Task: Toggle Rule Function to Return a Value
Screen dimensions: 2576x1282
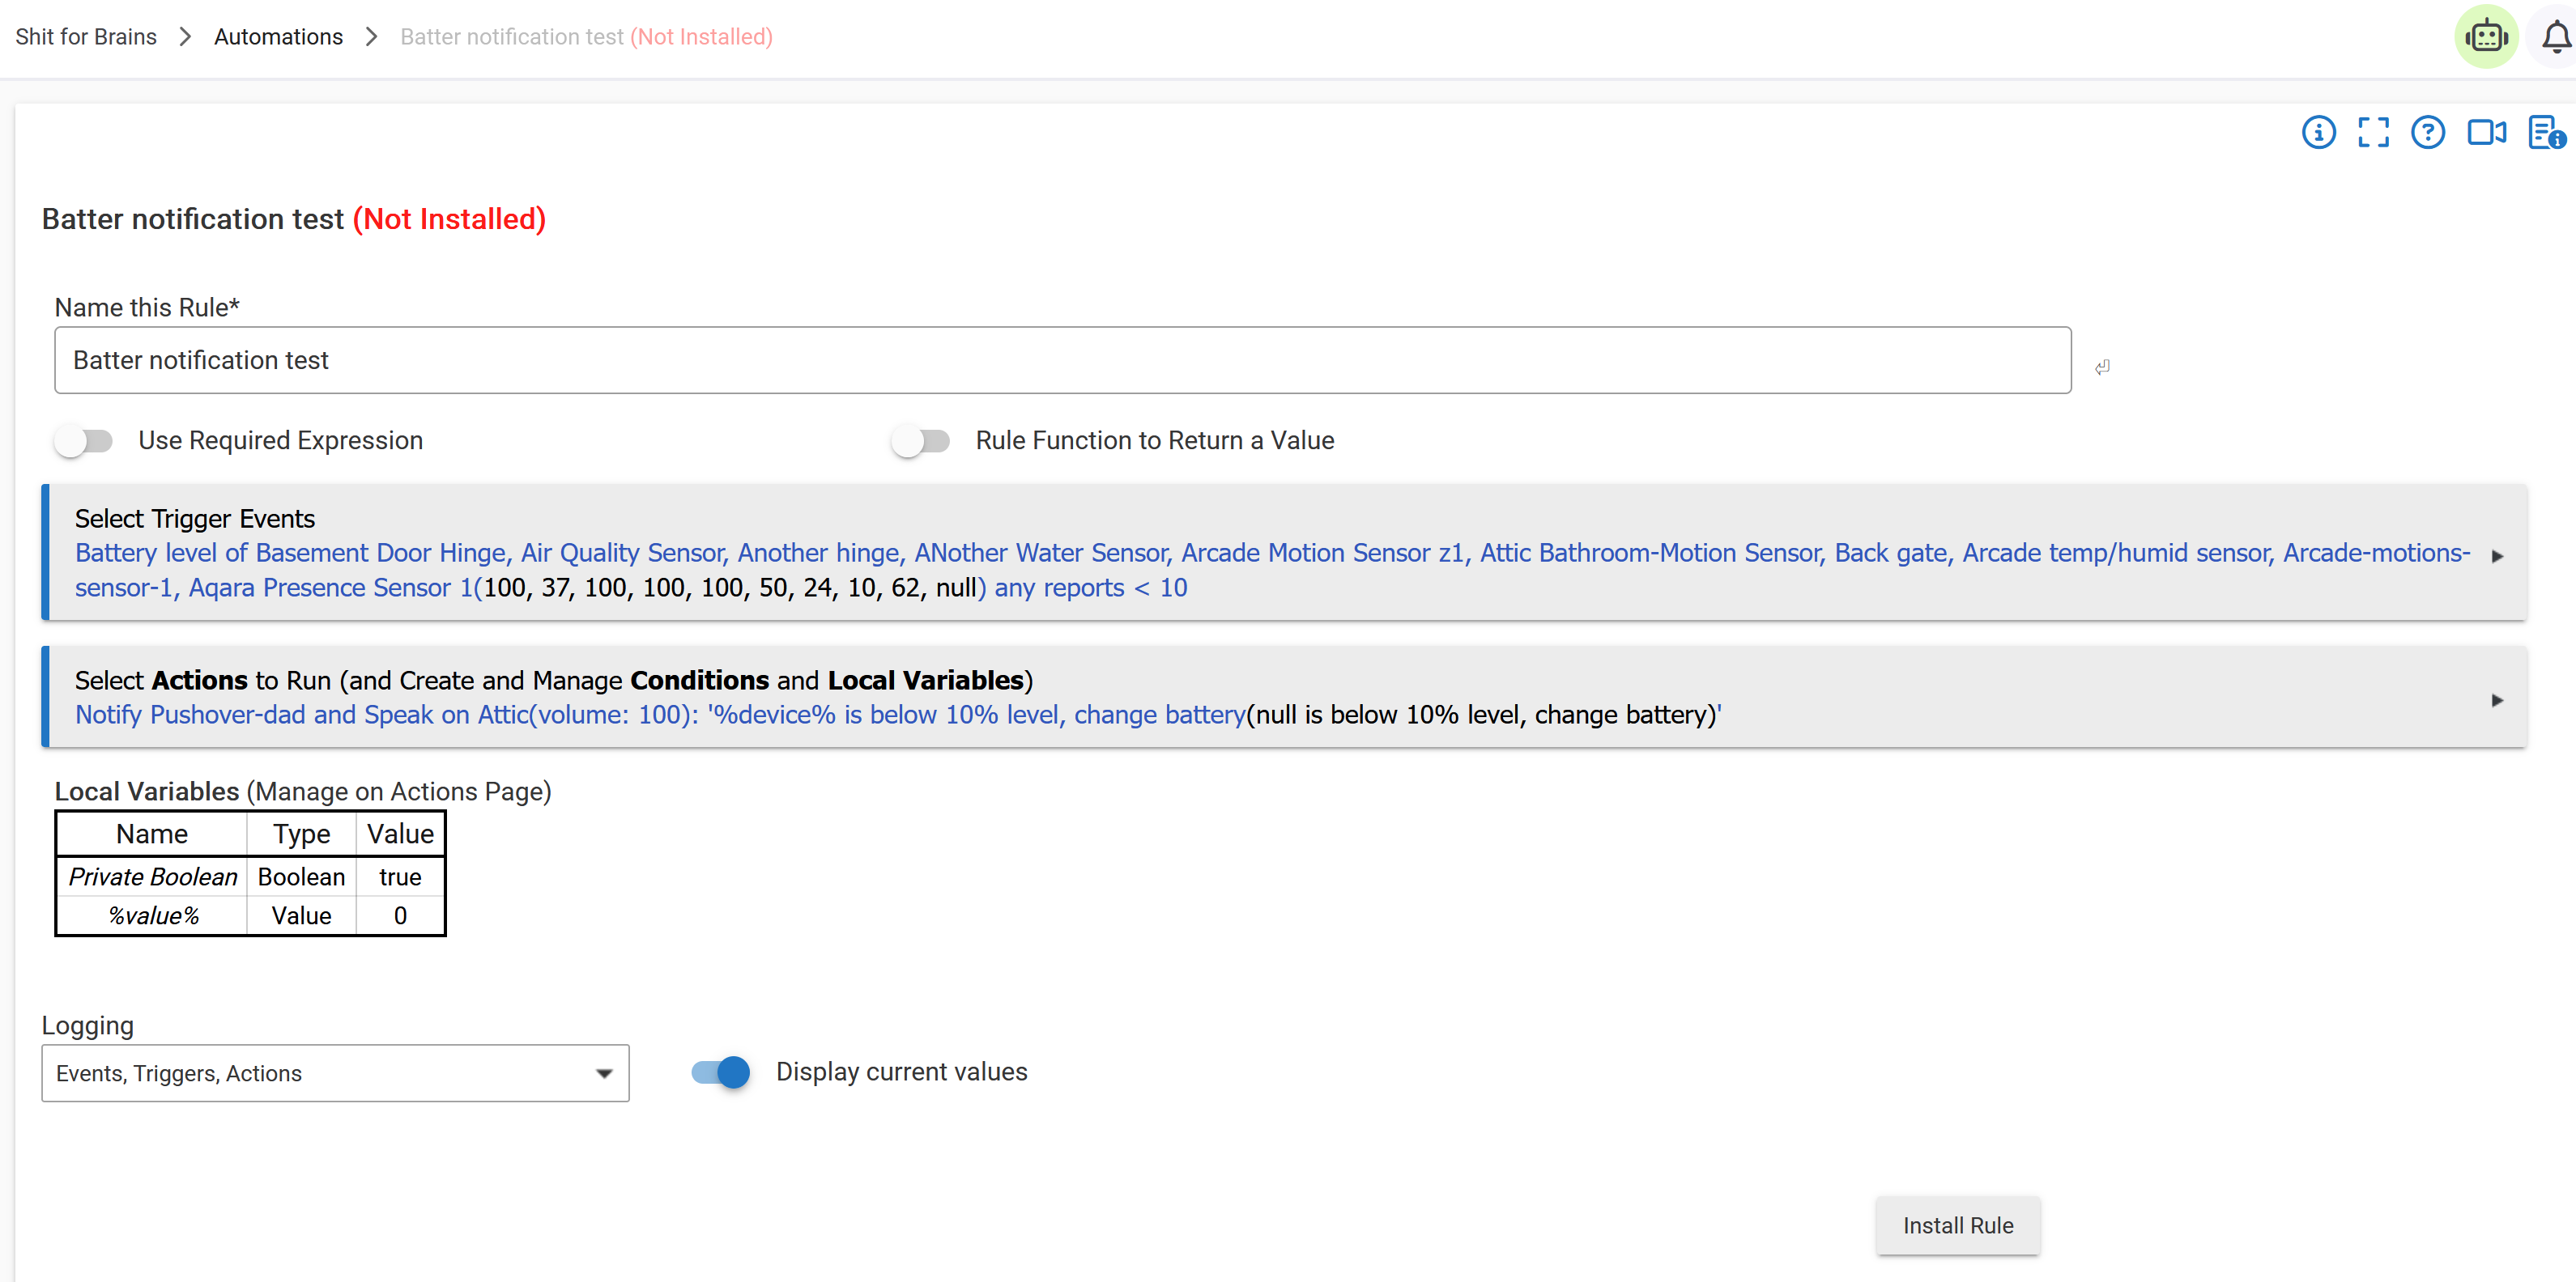Action: tap(921, 440)
